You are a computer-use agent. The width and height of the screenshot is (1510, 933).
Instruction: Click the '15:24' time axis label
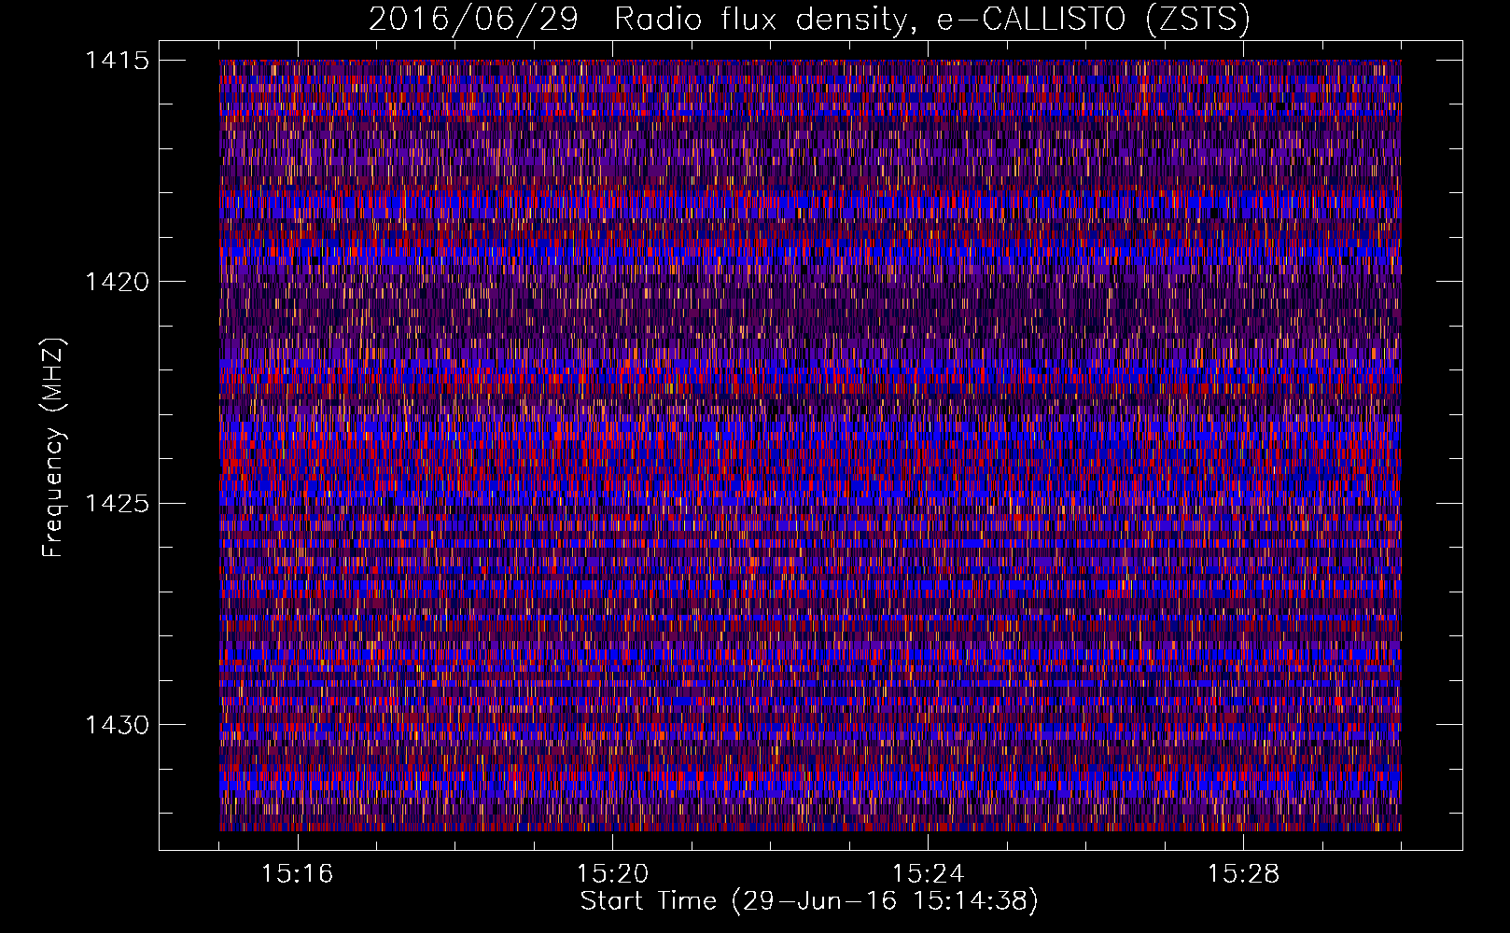pos(928,874)
